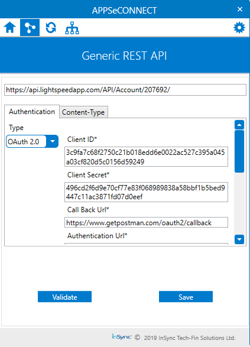Click the InSync logo in footer
Screen dimensions: 250x347
(x=122, y=337)
